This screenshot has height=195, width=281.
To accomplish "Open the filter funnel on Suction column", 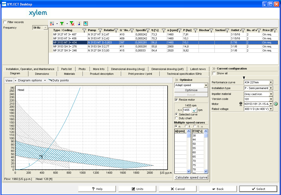I will click(x=227, y=31).
